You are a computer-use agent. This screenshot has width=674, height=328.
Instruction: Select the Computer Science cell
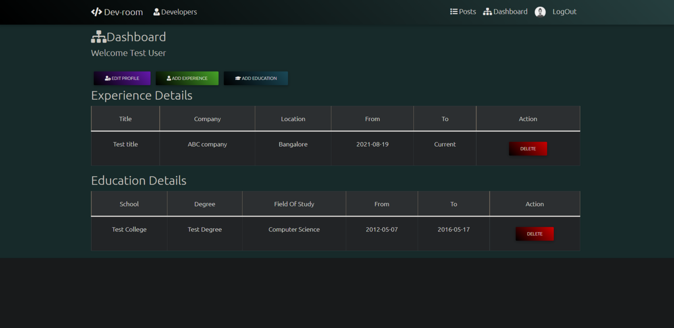(x=294, y=234)
